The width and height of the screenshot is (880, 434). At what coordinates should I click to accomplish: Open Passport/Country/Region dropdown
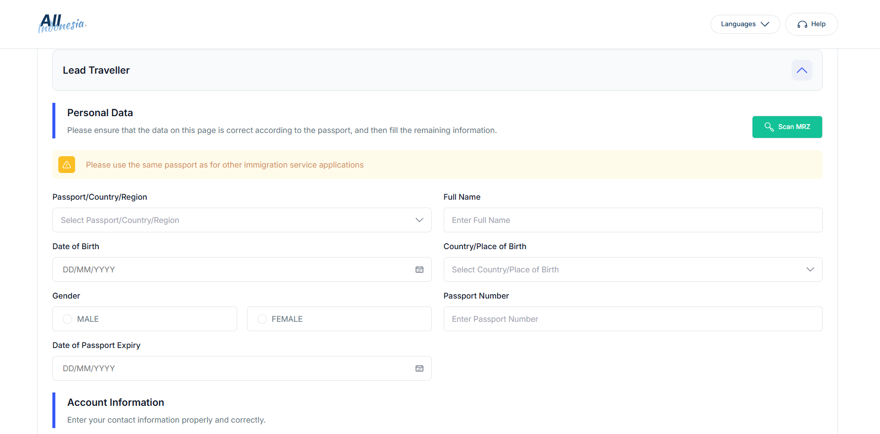(x=242, y=220)
